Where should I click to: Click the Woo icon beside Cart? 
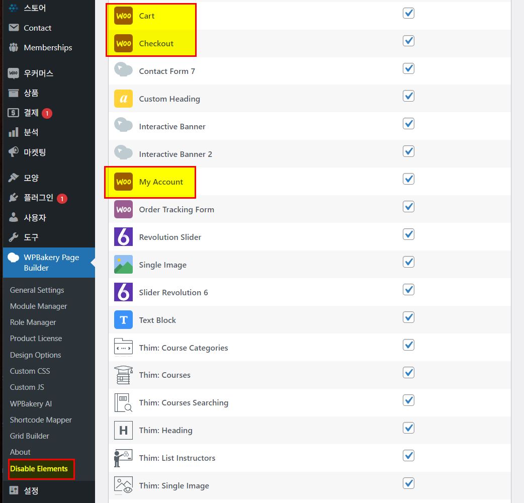click(x=123, y=16)
